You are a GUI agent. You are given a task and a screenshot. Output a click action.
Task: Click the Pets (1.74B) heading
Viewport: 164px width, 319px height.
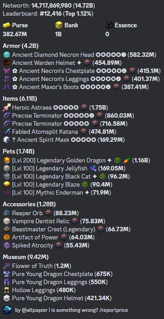tap(18, 152)
